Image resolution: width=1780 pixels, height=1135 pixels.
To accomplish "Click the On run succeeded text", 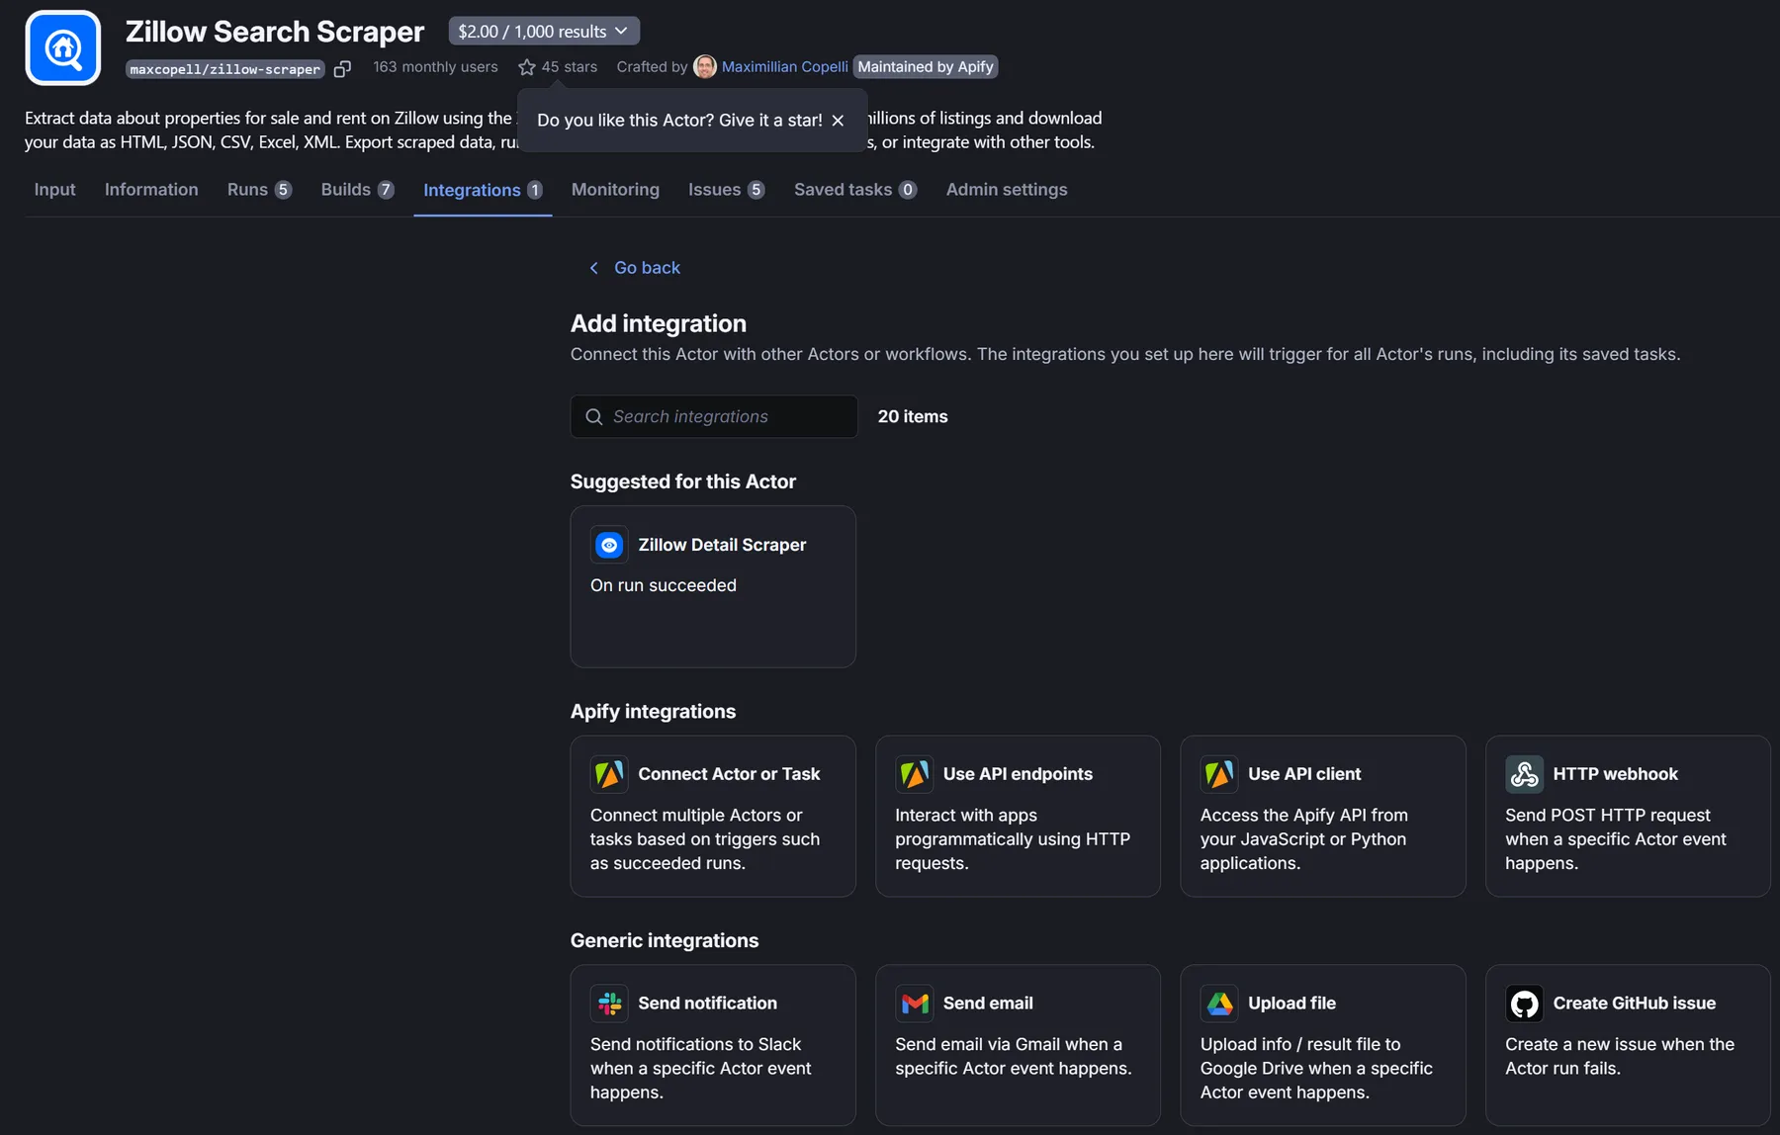I will tap(663, 585).
